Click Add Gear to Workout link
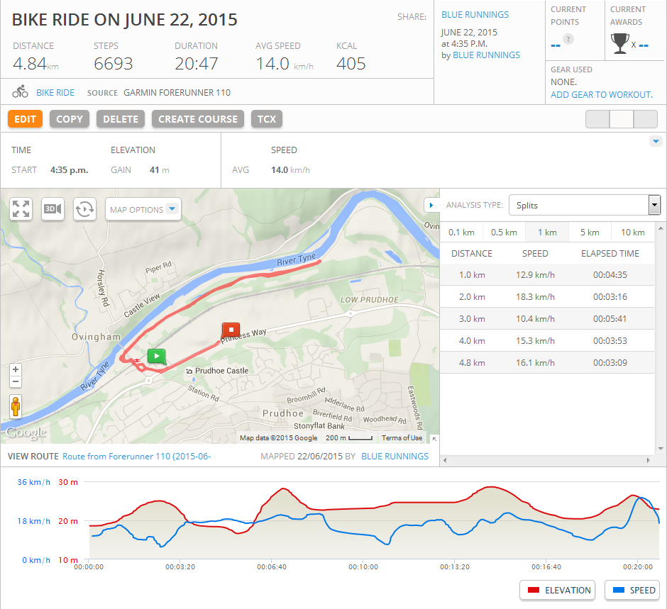This screenshot has width=667, height=609. click(x=602, y=94)
